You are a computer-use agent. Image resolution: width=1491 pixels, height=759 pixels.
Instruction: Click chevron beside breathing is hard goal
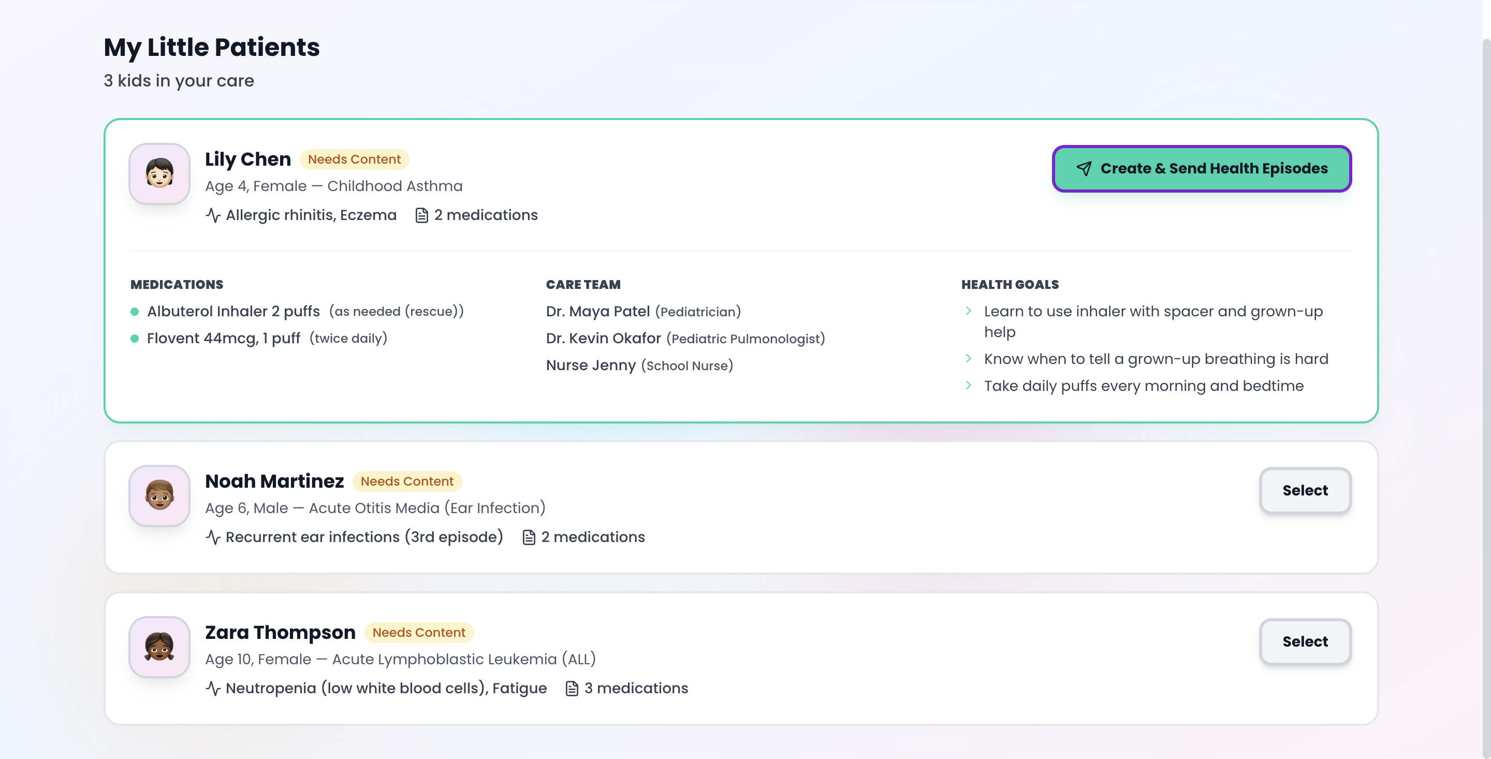coord(968,358)
